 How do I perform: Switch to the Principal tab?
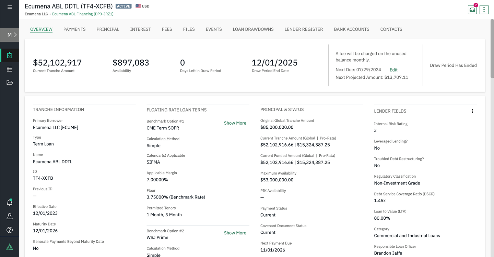point(108,29)
